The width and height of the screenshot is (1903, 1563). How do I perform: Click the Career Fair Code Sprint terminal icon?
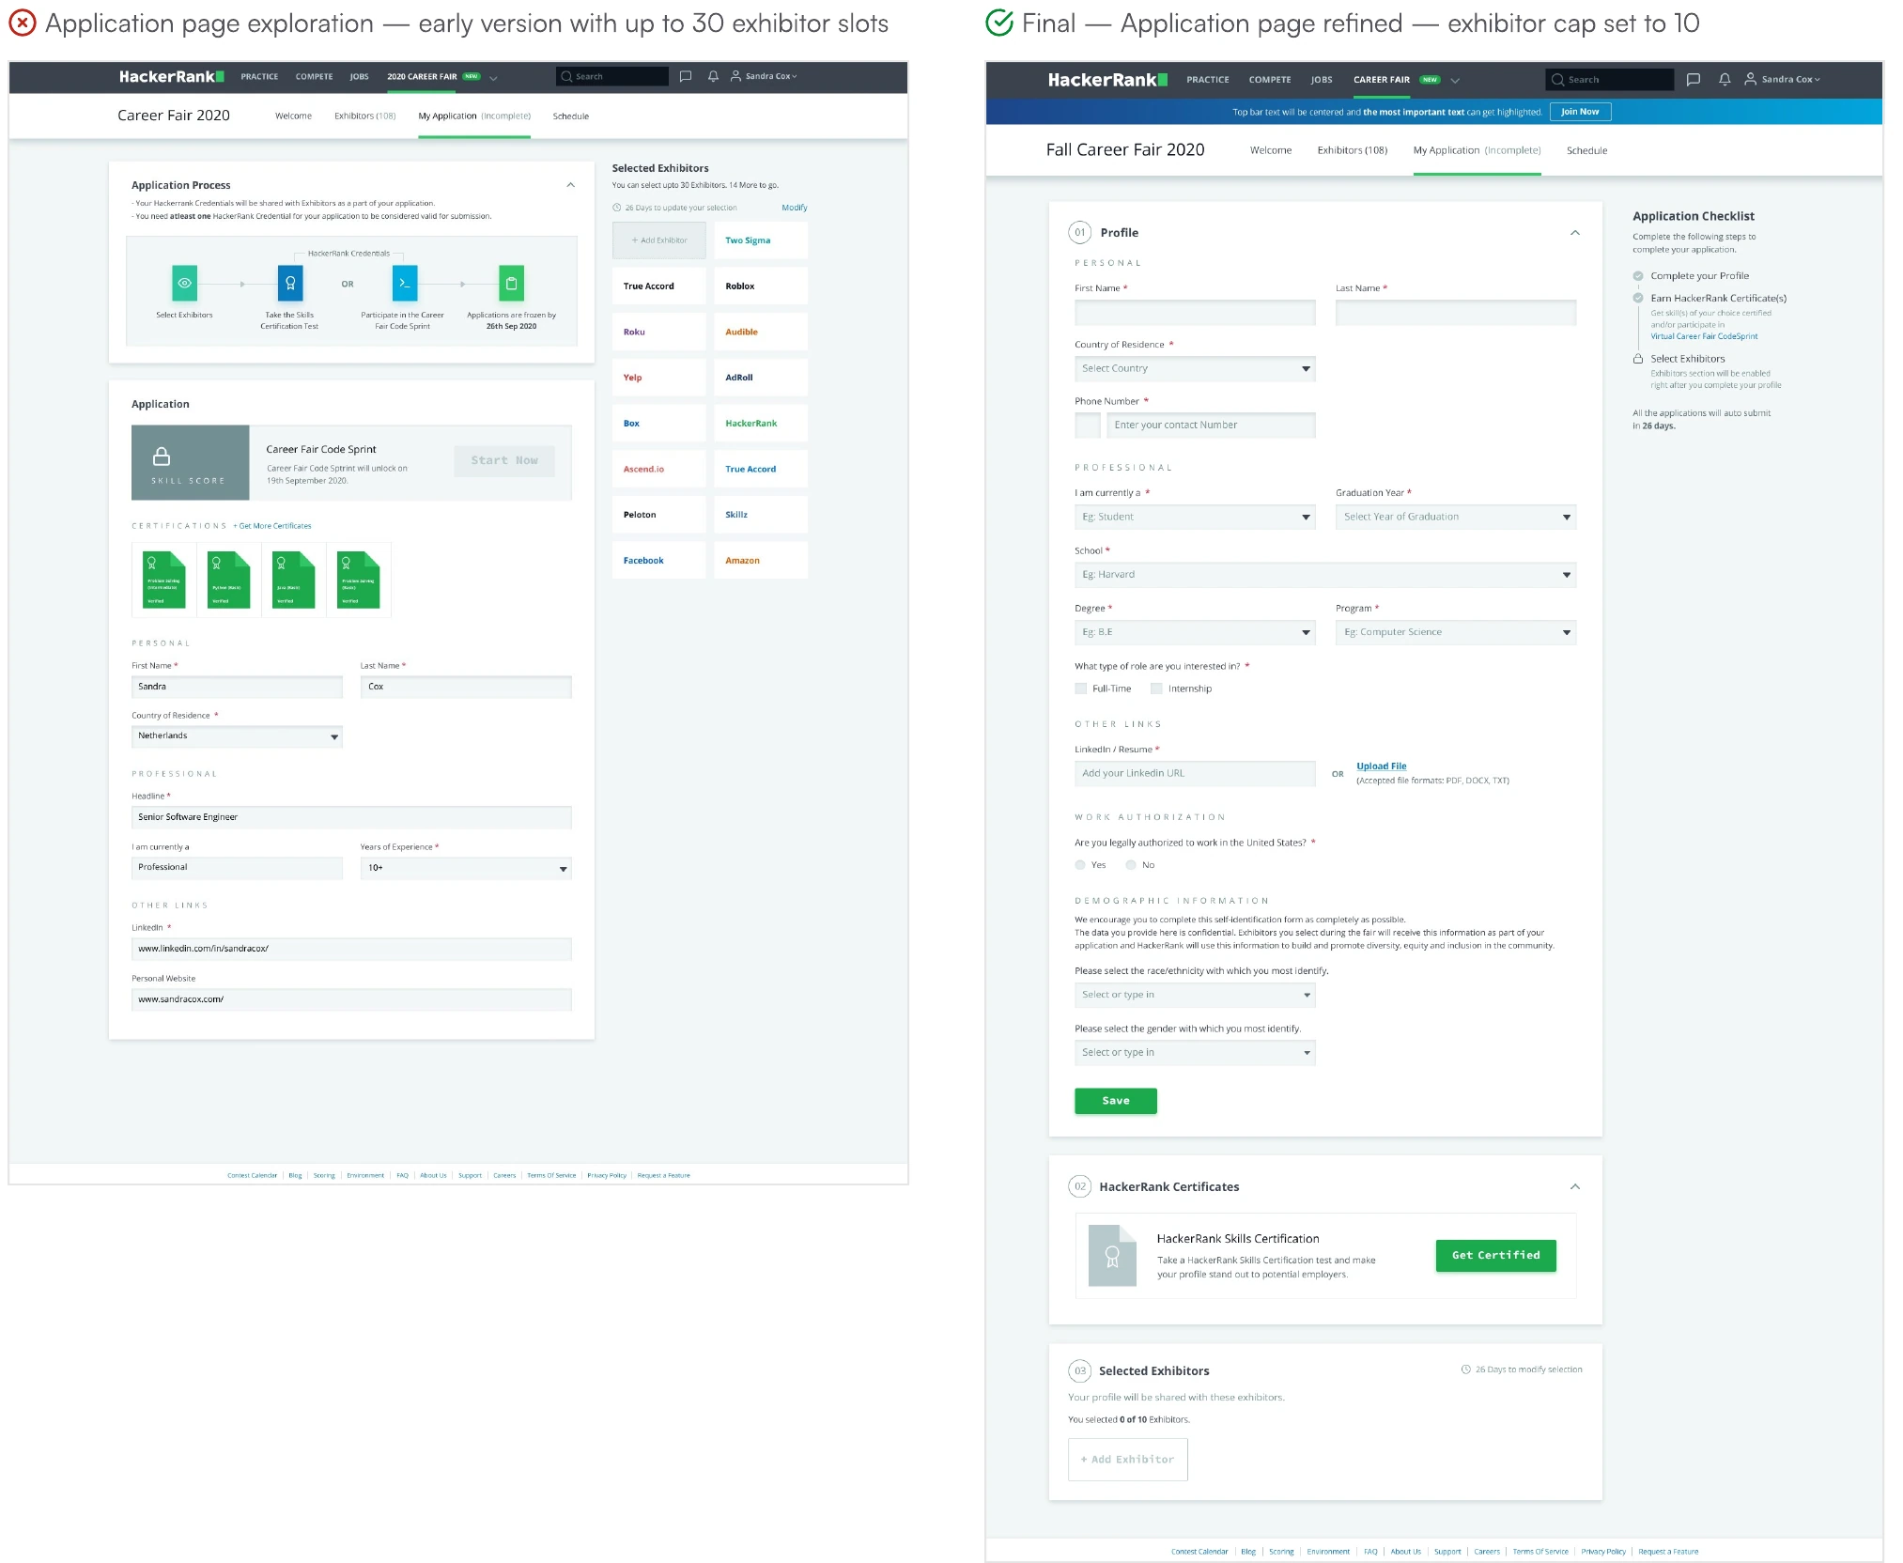click(x=405, y=283)
